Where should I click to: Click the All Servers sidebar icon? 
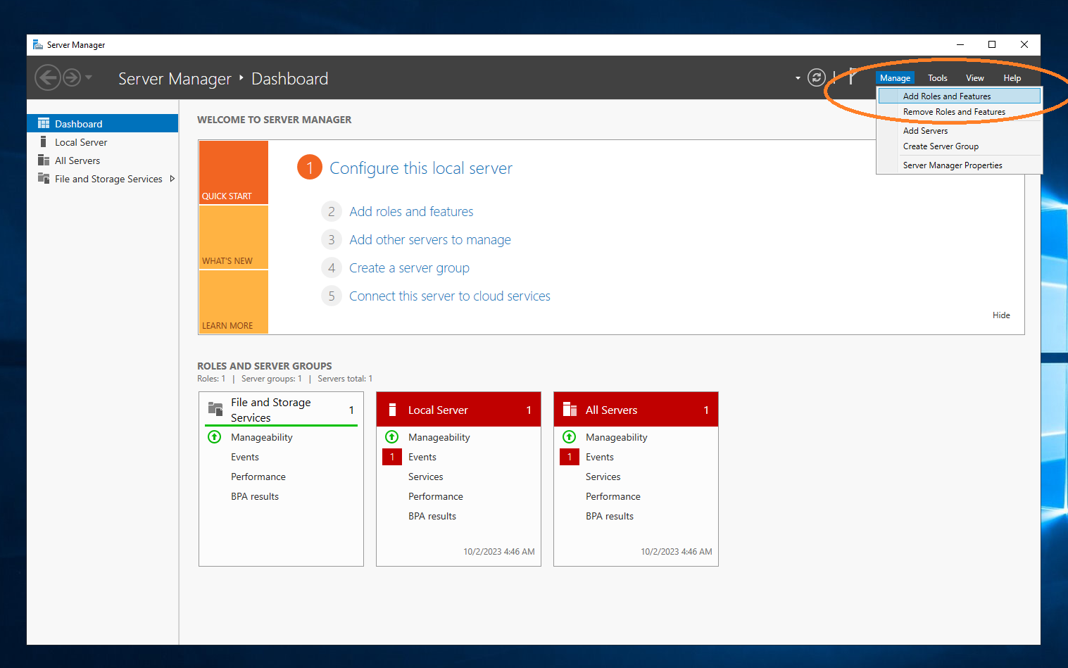coord(44,160)
